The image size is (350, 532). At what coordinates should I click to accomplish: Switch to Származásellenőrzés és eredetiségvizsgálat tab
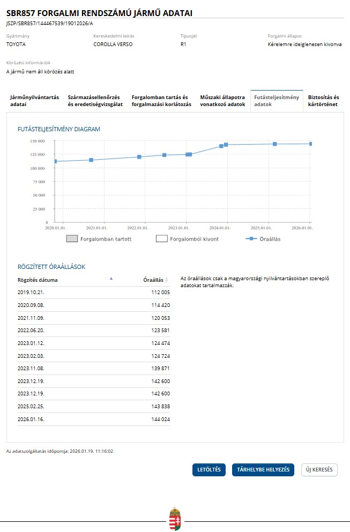95,101
